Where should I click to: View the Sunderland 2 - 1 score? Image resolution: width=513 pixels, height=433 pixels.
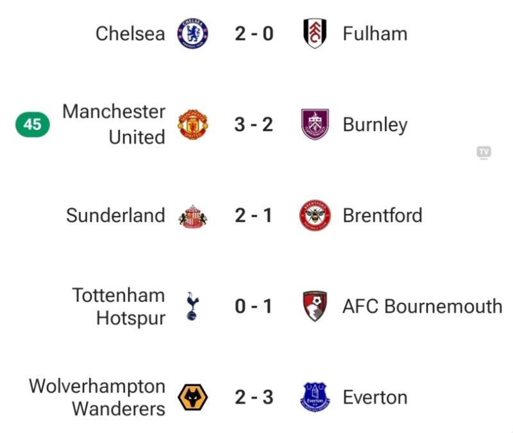click(x=253, y=216)
